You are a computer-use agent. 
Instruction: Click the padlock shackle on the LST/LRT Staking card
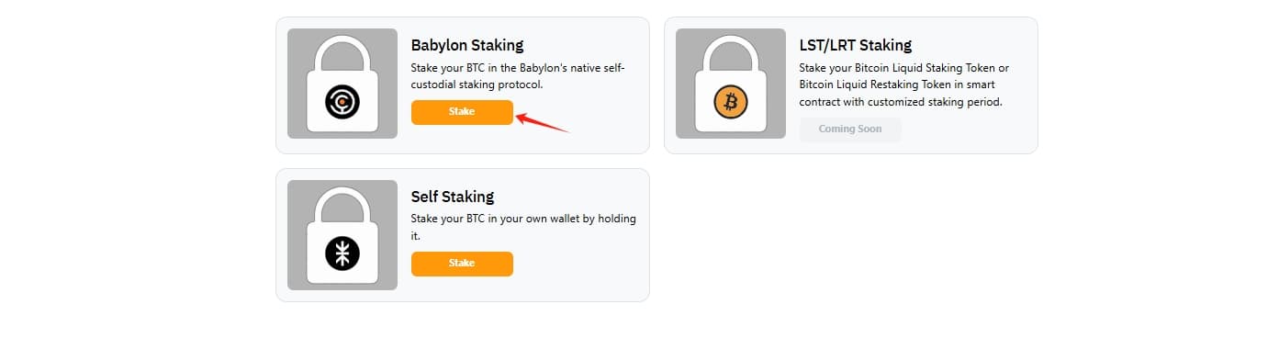pyautogui.click(x=731, y=53)
